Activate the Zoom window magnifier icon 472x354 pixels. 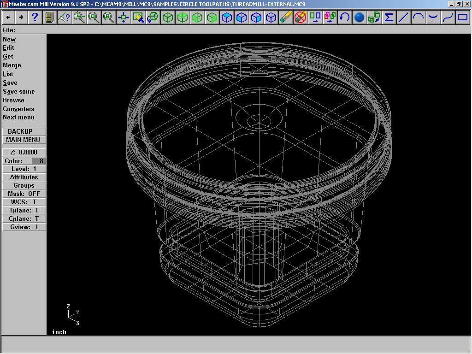pos(79,18)
